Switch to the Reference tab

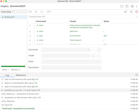click(21, 75)
